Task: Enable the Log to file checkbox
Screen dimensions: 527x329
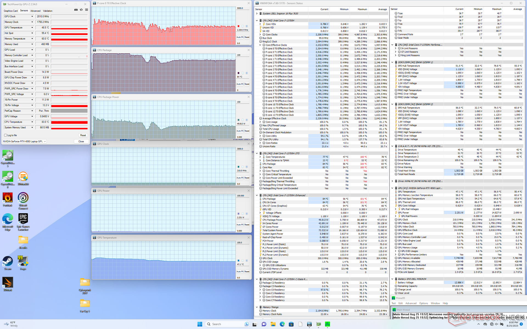Action: pyautogui.click(x=5, y=135)
